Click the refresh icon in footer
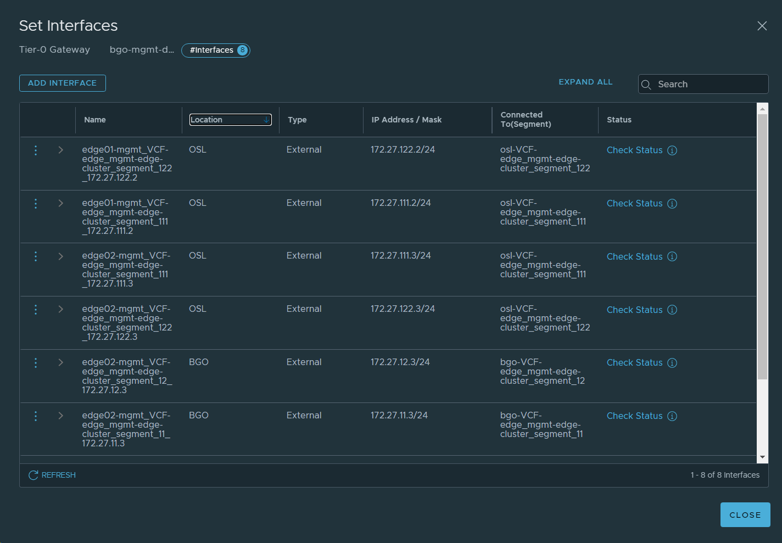The height and width of the screenshot is (543, 782). click(x=33, y=475)
